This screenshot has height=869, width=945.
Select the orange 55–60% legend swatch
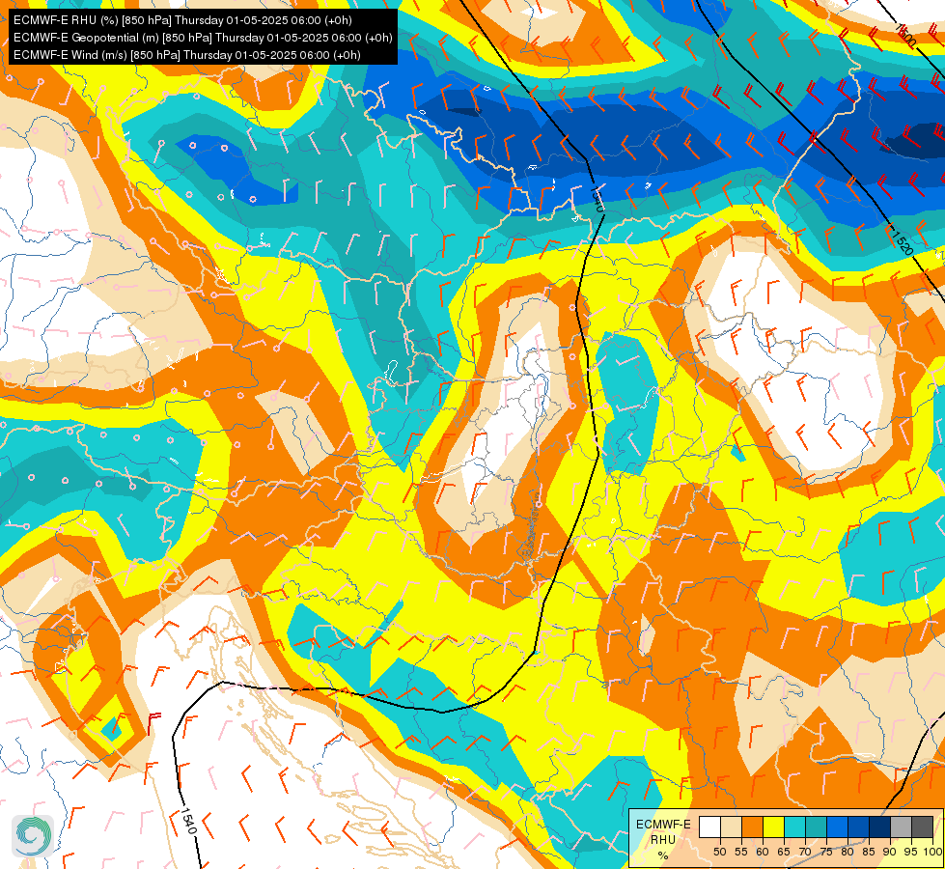tap(752, 827)
